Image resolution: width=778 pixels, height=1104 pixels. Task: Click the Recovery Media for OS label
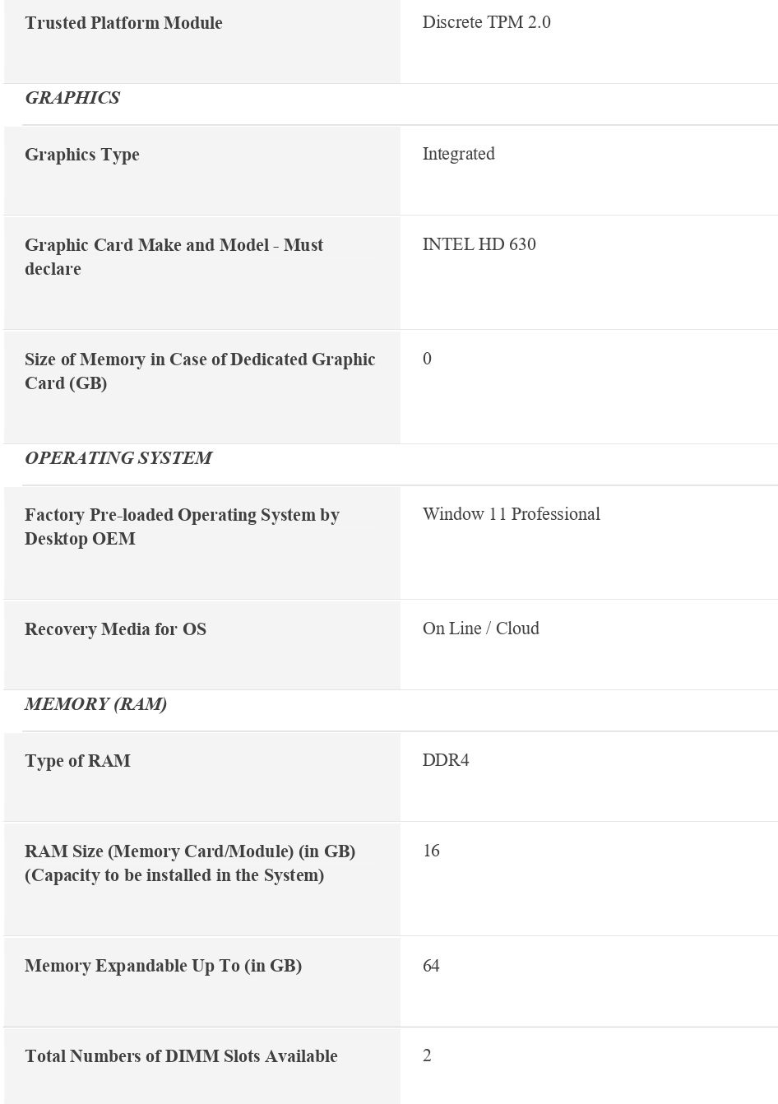[115, 629]
